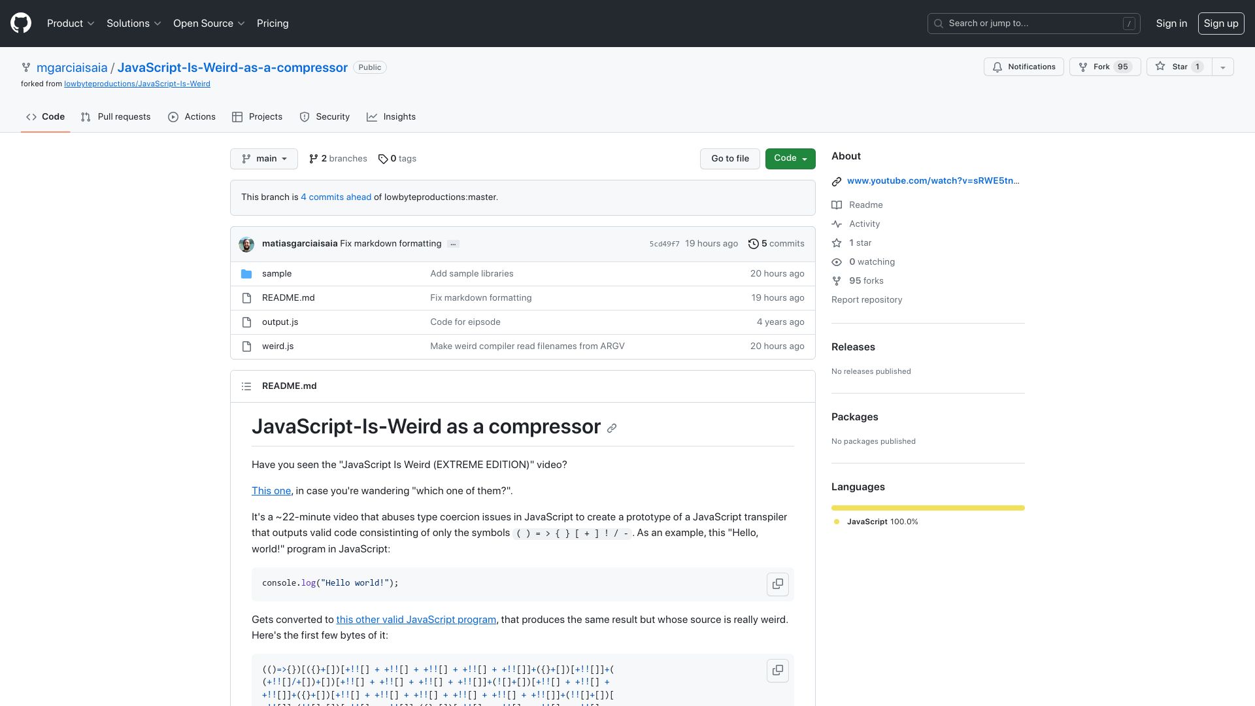
Task: Star this repository
Action: coord(1179,67)
